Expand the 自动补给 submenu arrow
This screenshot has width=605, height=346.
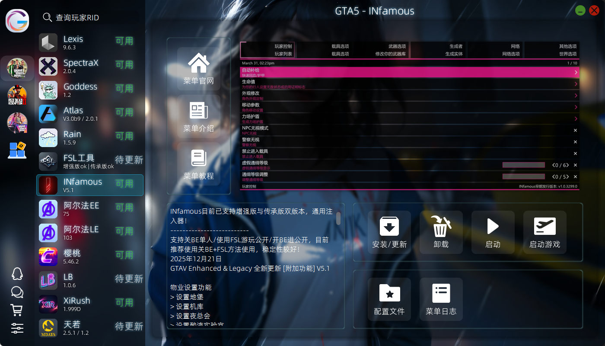pyautogui.click(x=576, y=72)
